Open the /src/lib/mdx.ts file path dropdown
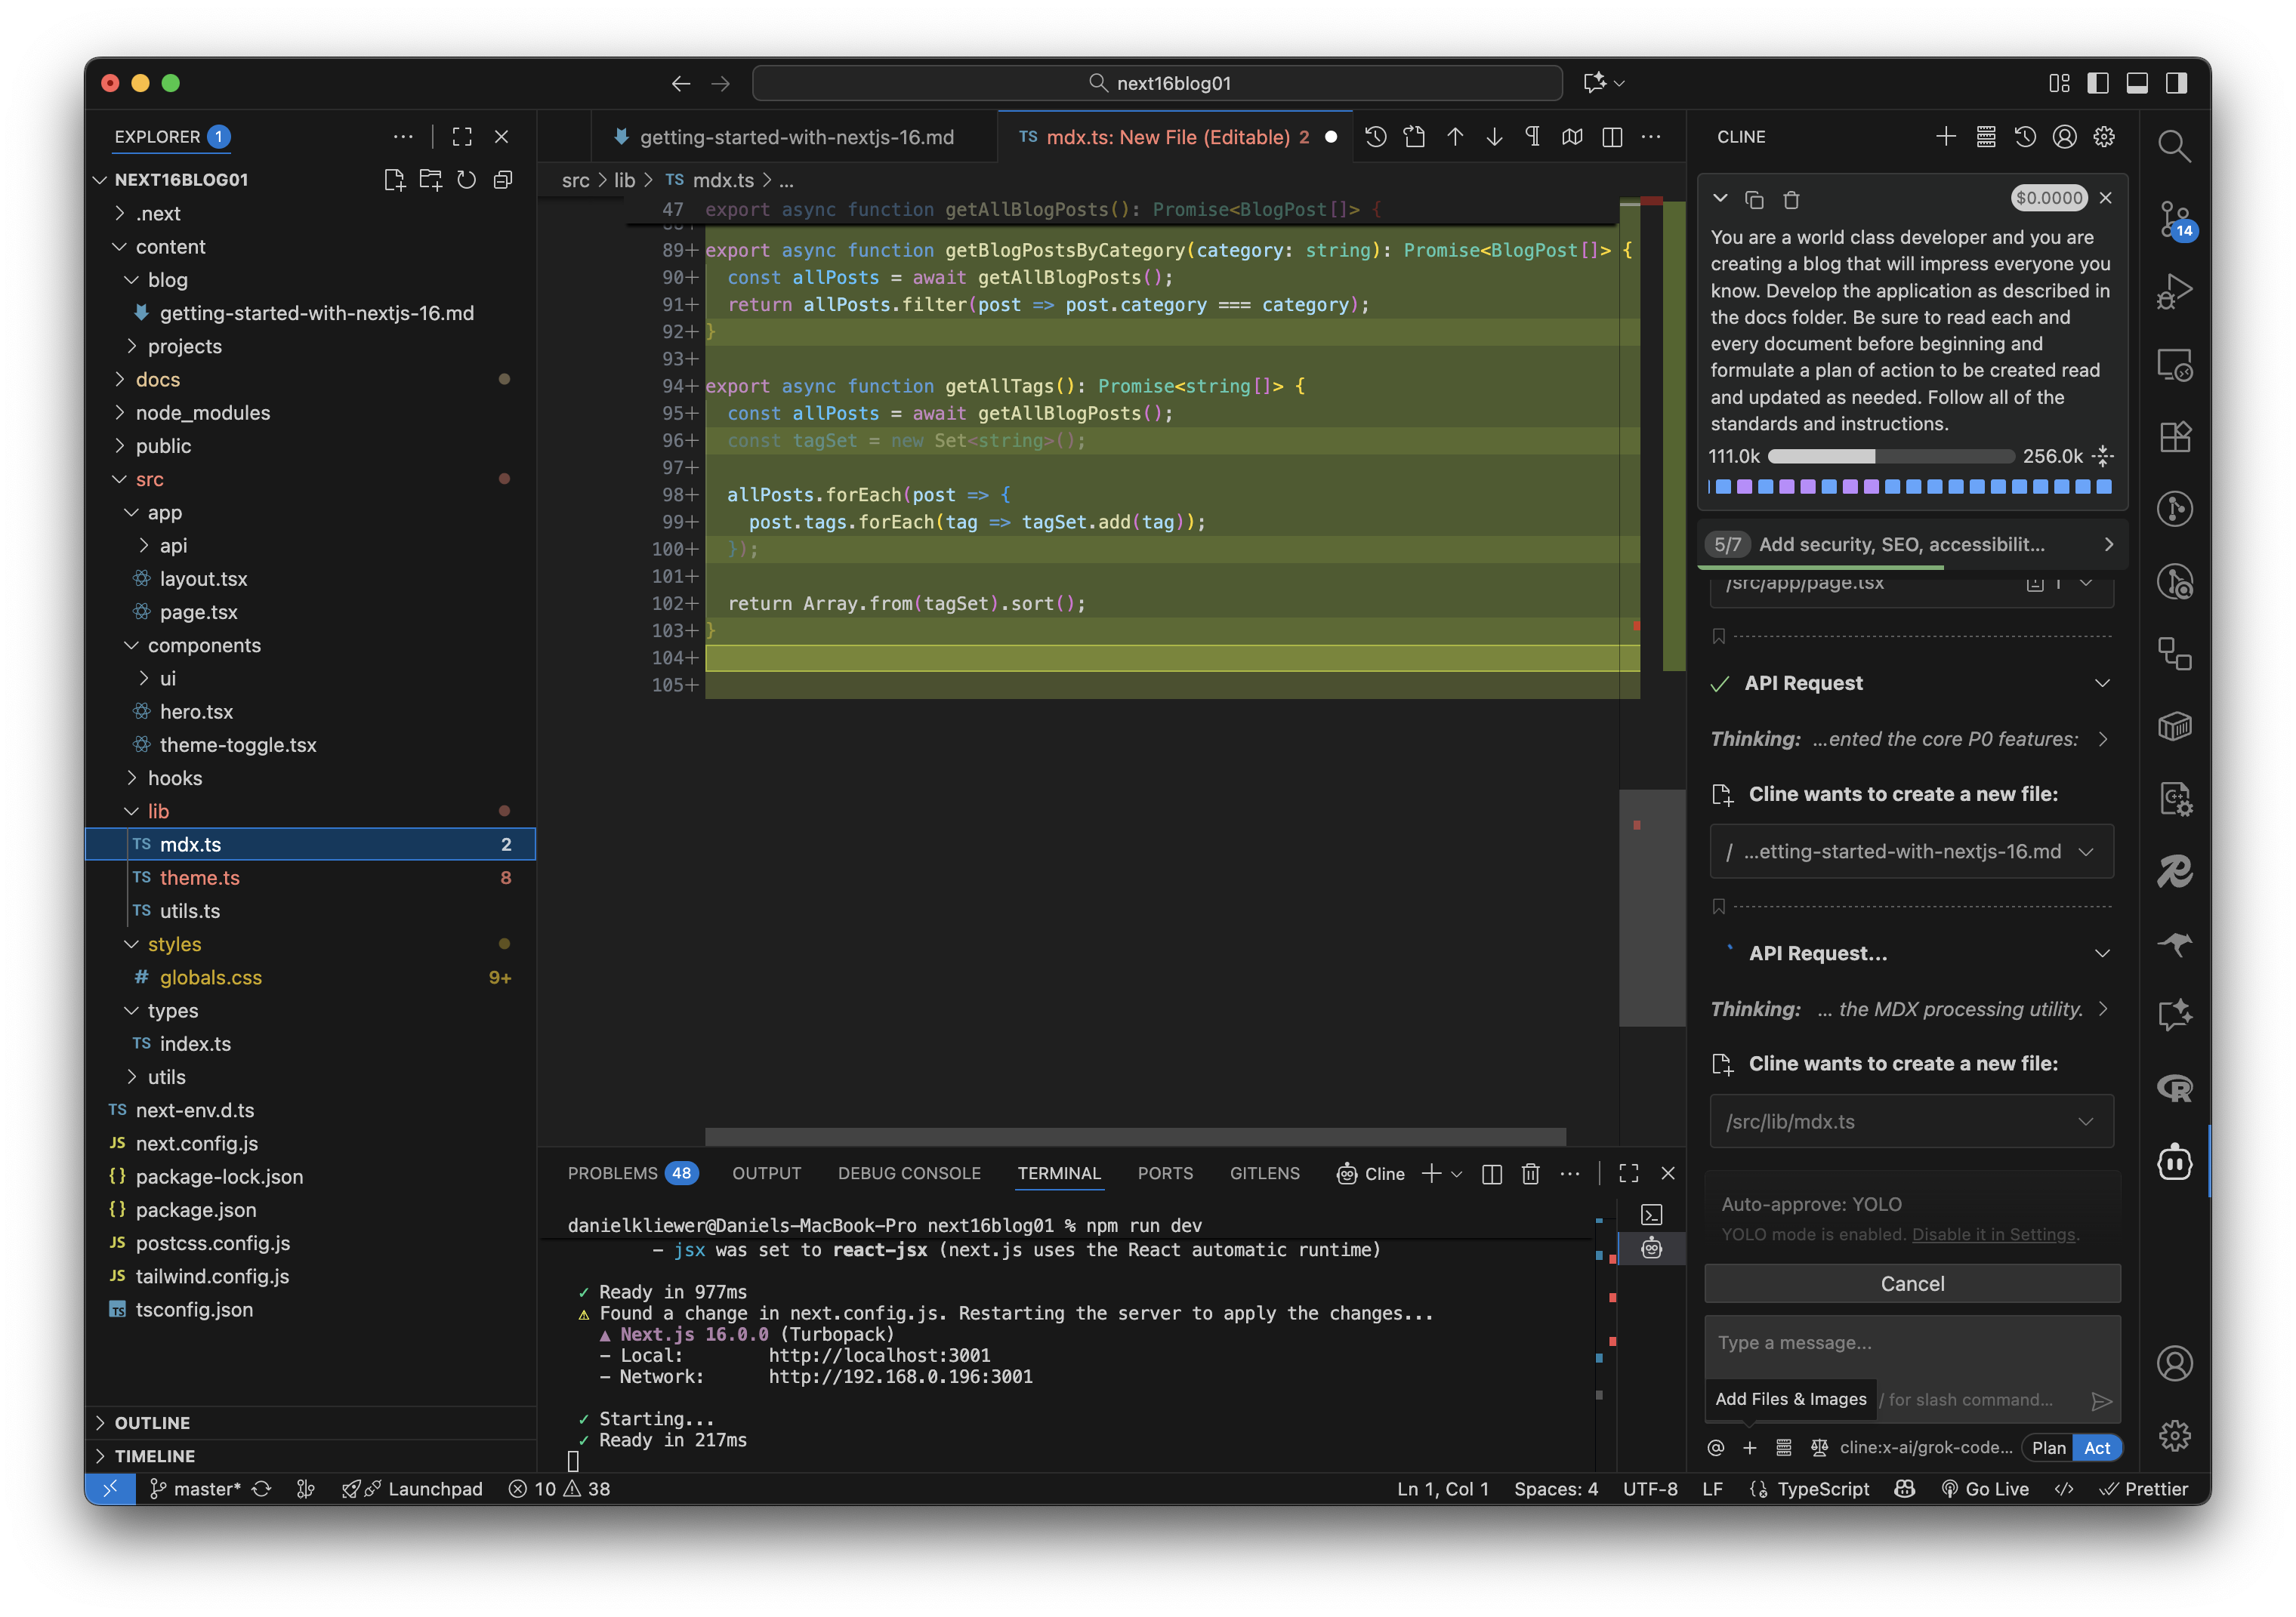This screenshot has height=1617, width=2296. pyautogui.click(x=2086, y=1120)
